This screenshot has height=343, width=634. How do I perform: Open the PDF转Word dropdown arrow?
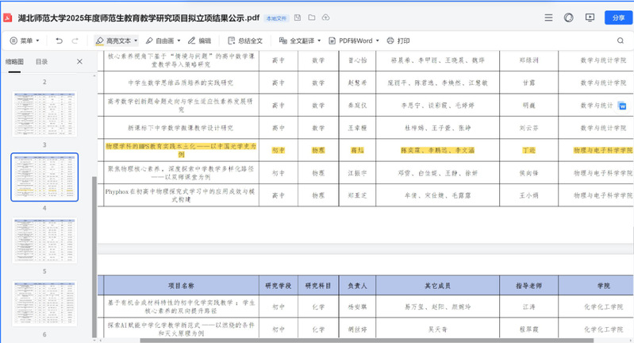click(378, 40)
